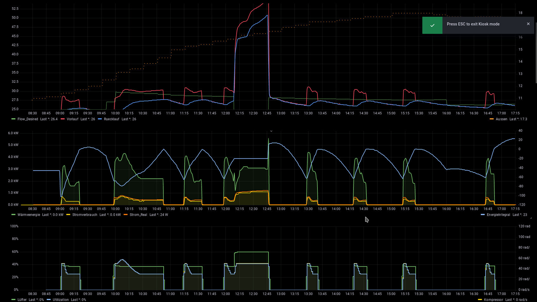This screenshot has width=537, height=302.
Task: Click the resize handle of the energy panel
Action: tap(531, 218)
